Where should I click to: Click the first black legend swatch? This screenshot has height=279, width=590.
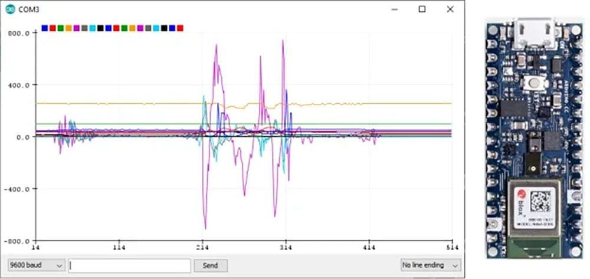(100, 28)
